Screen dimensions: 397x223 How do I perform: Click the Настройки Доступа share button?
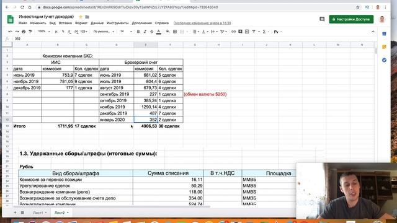point(351,19)
